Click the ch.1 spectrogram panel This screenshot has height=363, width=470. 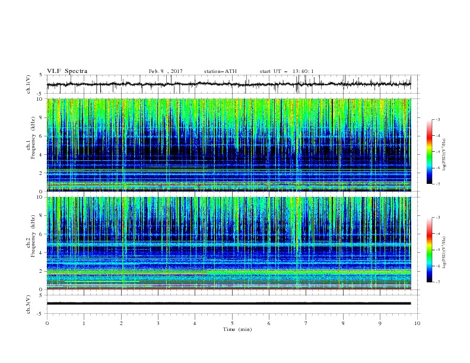(x=228, y=145)
